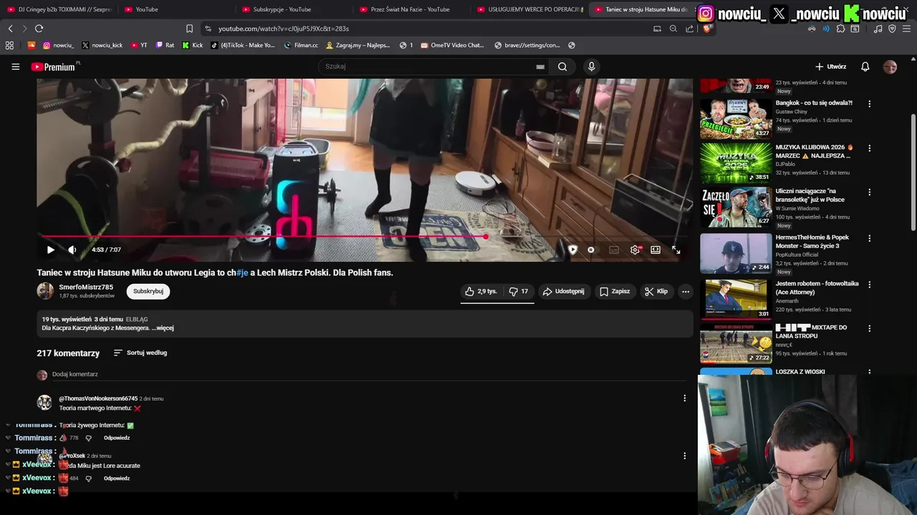Open options for the Jestem robotem suggestion
The width and height of the screenshot is (917, 515).
(870, 284)
